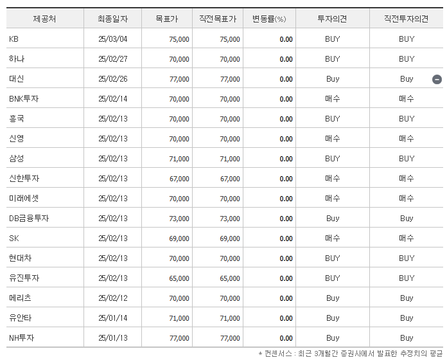Image resolution: width=447 pixels, height=360 pixels.
Task: Click the 직전투자의견 매수 in 미래에셋 row
Action: [x=407, y=199]
